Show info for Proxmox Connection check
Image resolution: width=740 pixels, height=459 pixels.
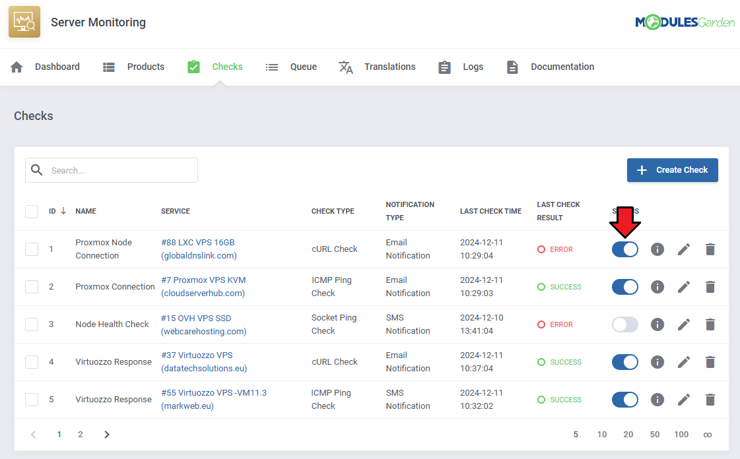tap(657, 287)
